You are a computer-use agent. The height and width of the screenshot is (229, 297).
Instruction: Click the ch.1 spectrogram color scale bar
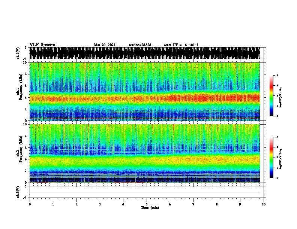coord(271,96)
